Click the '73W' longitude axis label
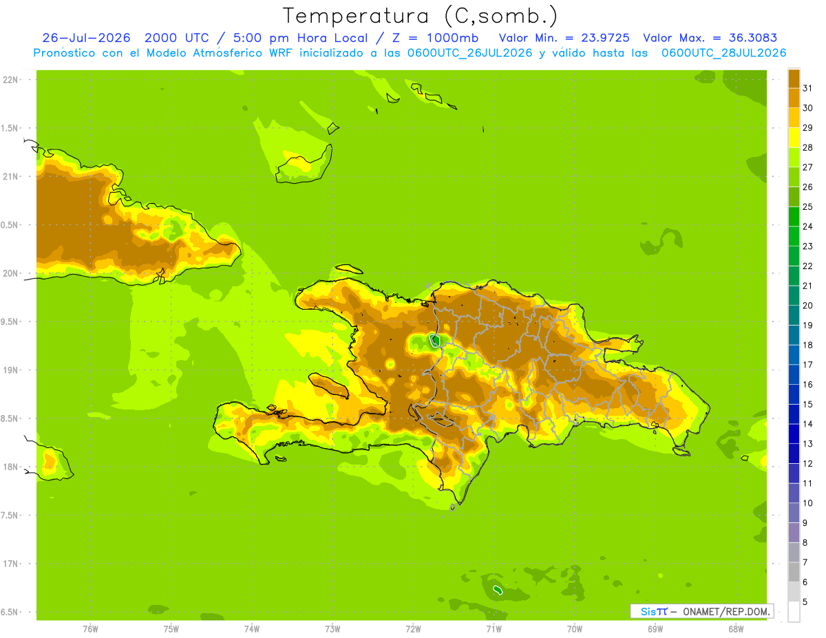The height and width of the screenshot is (638, 826). click(x=332, y=628)
